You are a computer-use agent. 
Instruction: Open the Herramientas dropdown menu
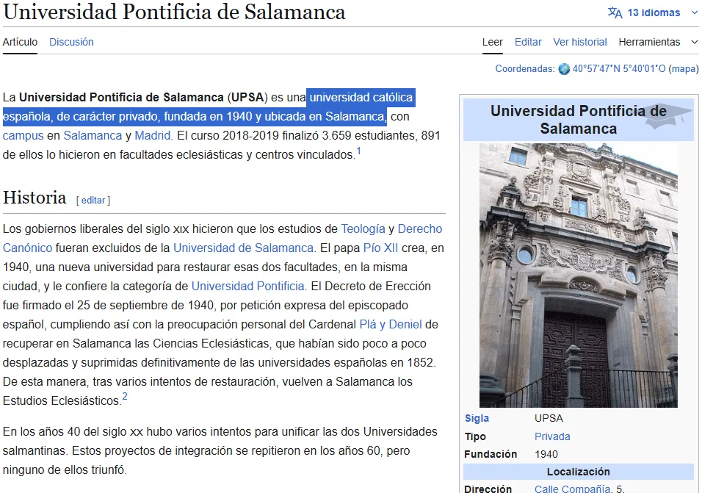click(x=658, y=42)
